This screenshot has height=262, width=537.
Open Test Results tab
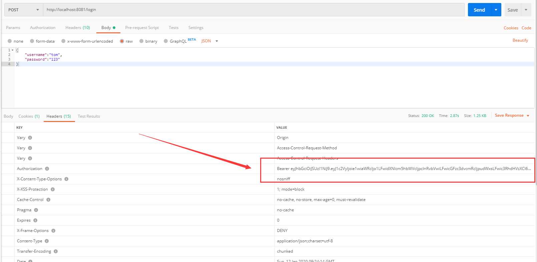pyautogui.click(x=89, y=116)
